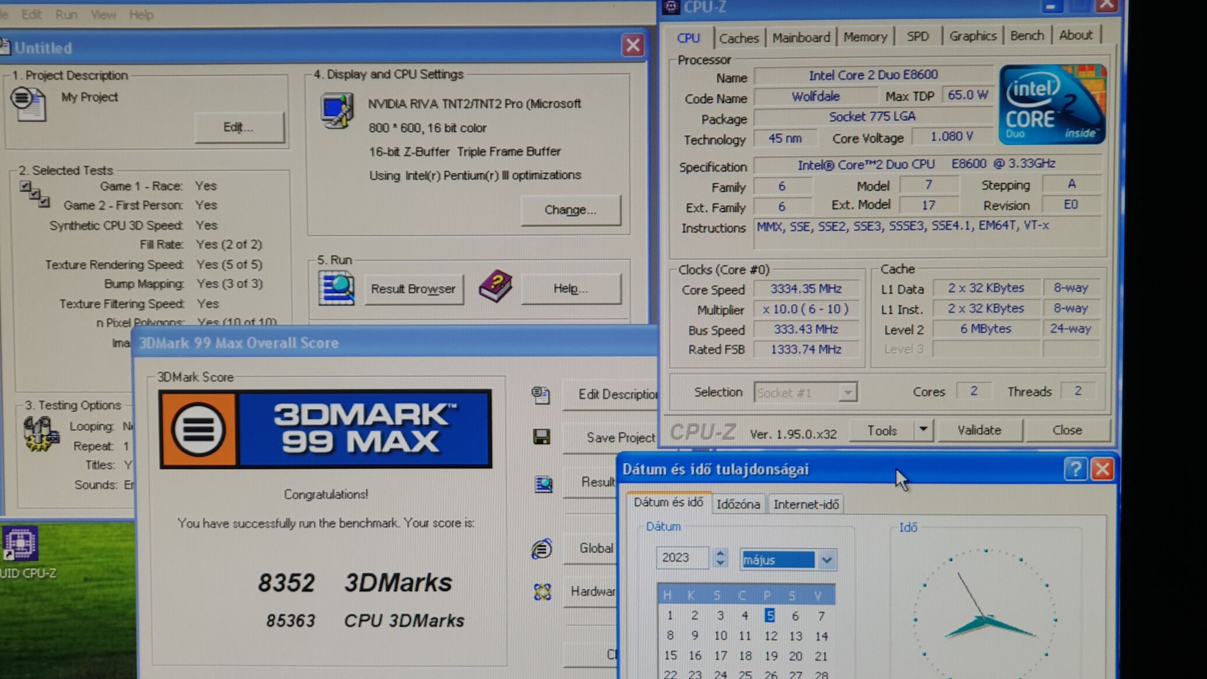This screenshot has height=679, width=1207.
Task: Open the Socket #1 selection dropdown
Action: point(848,393)
